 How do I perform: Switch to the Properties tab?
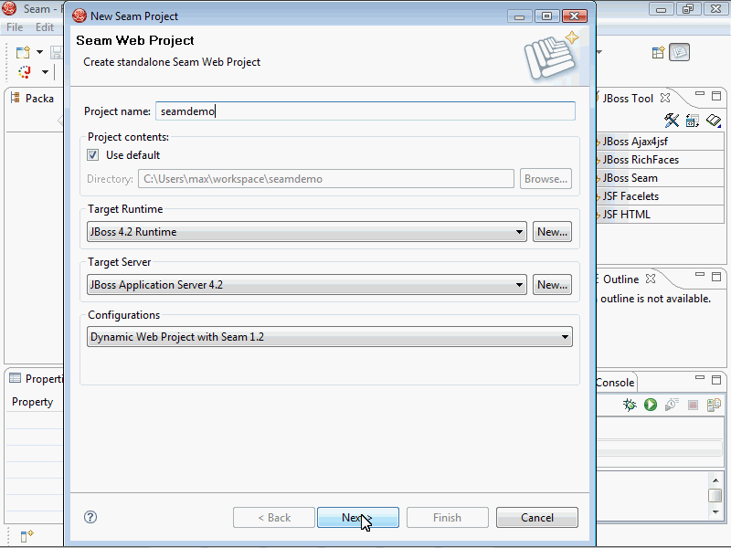36,378
